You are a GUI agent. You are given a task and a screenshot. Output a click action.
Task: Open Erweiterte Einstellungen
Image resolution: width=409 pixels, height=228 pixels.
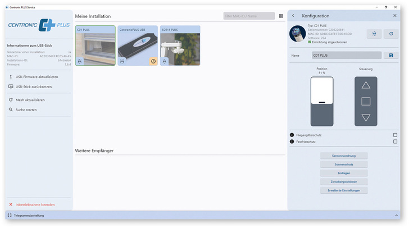[344, 190]
